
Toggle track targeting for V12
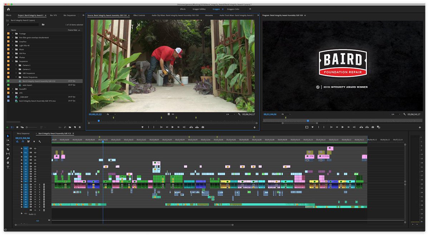25,148
